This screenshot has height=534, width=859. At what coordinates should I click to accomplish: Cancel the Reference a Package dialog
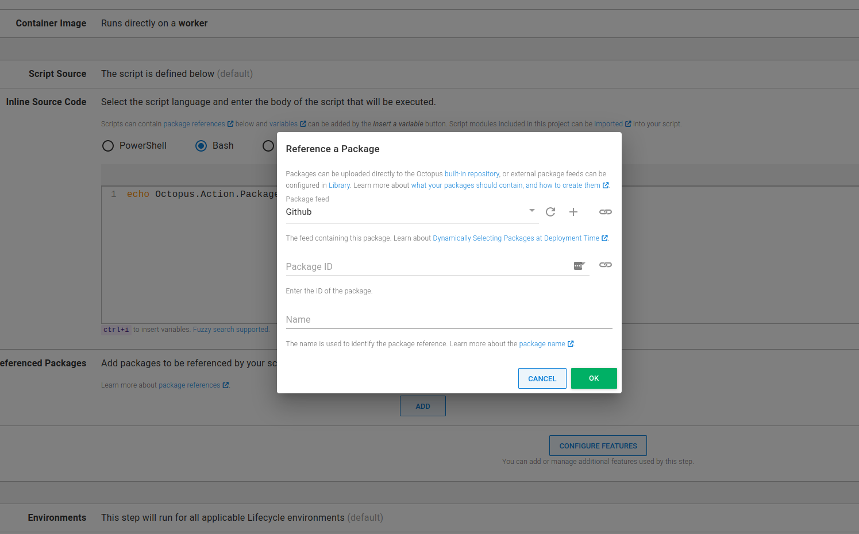coord(542,378)
